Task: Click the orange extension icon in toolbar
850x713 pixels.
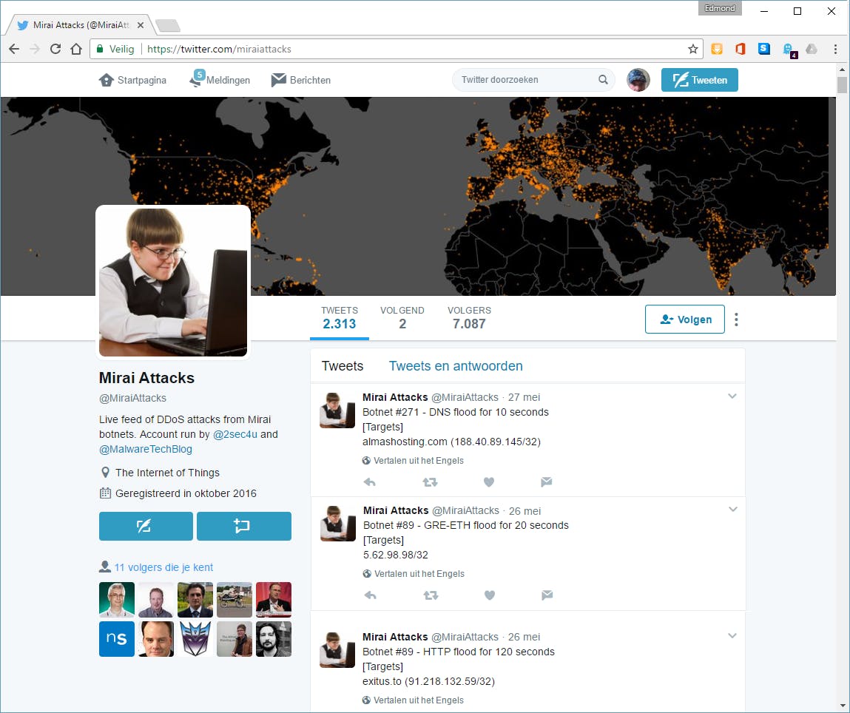Action: coord(717,49)
